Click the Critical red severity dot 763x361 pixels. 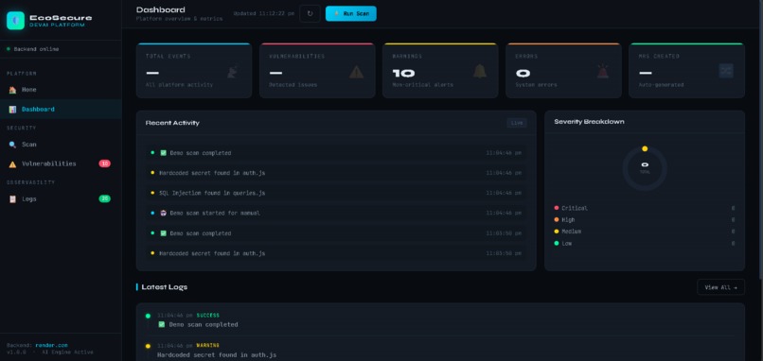coord(557,208)
